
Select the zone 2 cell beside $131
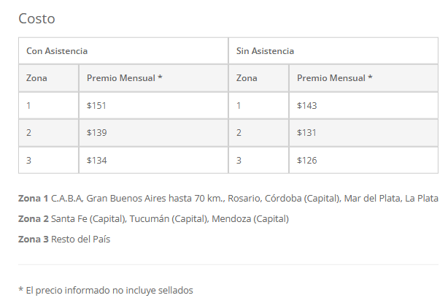[x=239, y=133]
